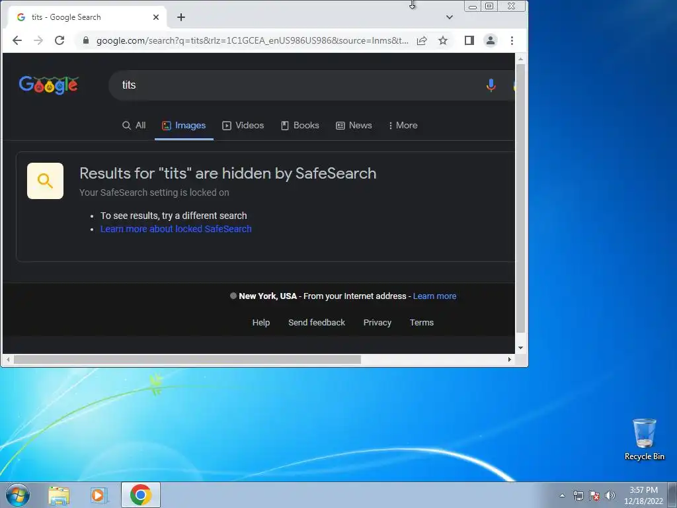677x508 pixels.
Task: Launch Windows Media Player from taskbar
Action: point(99,495)
